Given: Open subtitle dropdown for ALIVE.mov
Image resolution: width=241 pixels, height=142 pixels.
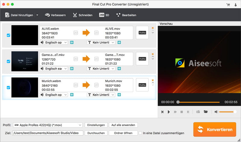Looking at the screenshot, I should [x=101, y=42].
